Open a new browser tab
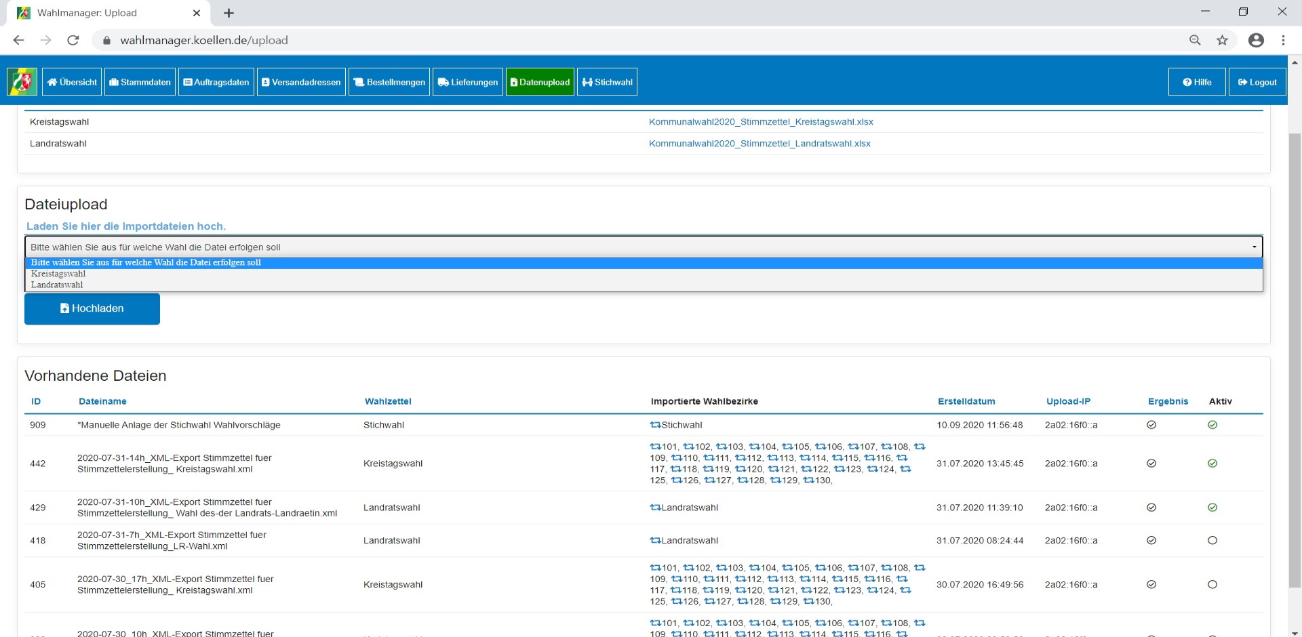The image size is (1302, 637). click(229, 13)
